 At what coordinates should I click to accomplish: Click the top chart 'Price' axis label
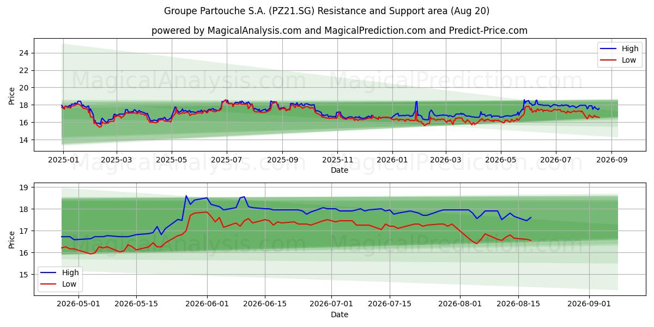(12, 95)
